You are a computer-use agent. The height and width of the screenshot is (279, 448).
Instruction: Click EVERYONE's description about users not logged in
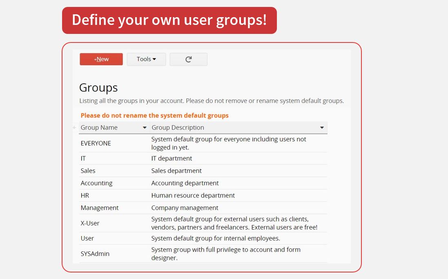[x=229, y=143]
